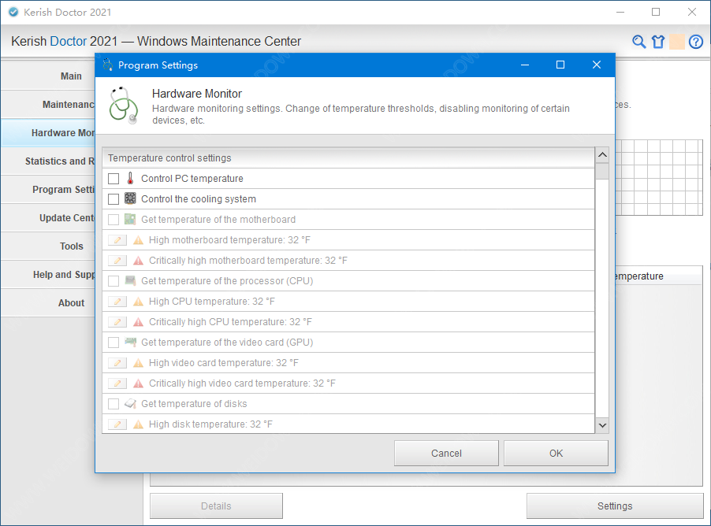Open Help and Support in sidebar
The height and width of the screenshot is (526, 711).
pyautogui.click(x=49, y=275)
